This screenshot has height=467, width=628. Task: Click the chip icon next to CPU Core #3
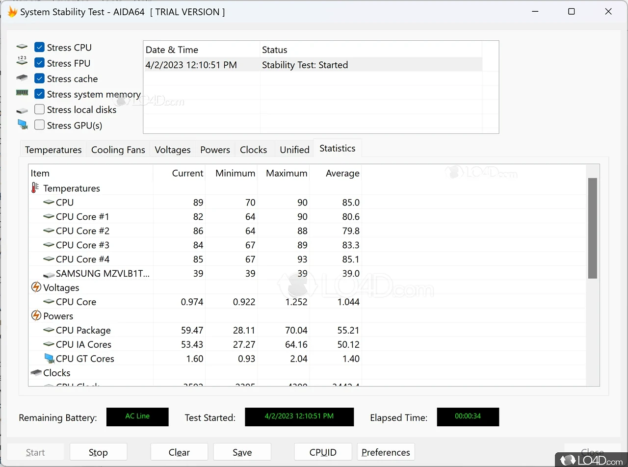[49, 245]
